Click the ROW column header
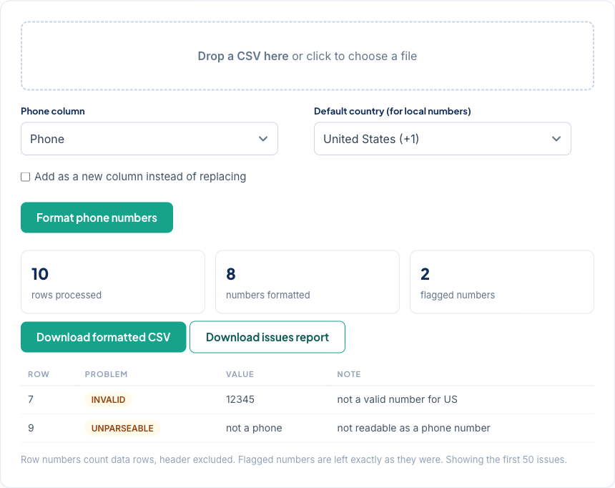This screenshot has width=615, height=488. tap(39, 374)
